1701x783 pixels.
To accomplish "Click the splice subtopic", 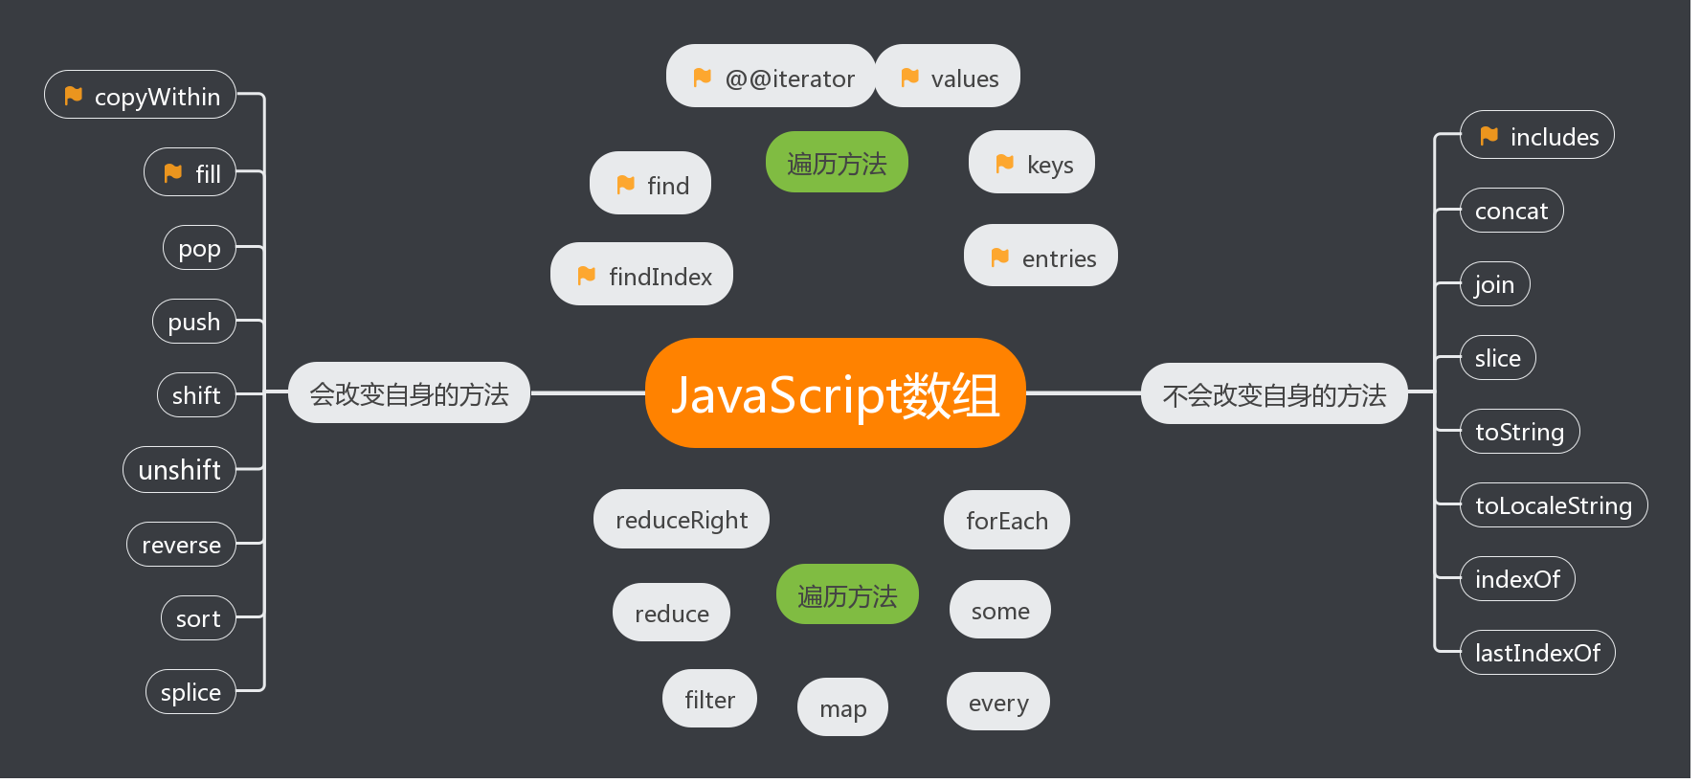I will coord(190,692).
